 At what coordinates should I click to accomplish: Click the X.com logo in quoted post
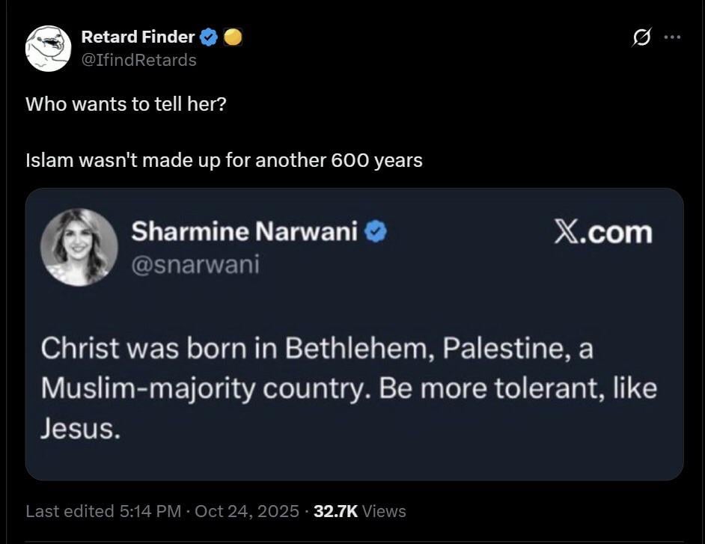point(602,233)
